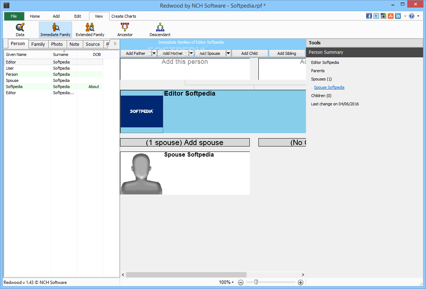Click the Add Mother button
The height and width of the screenshot is (289, 426).
[173, 53]
